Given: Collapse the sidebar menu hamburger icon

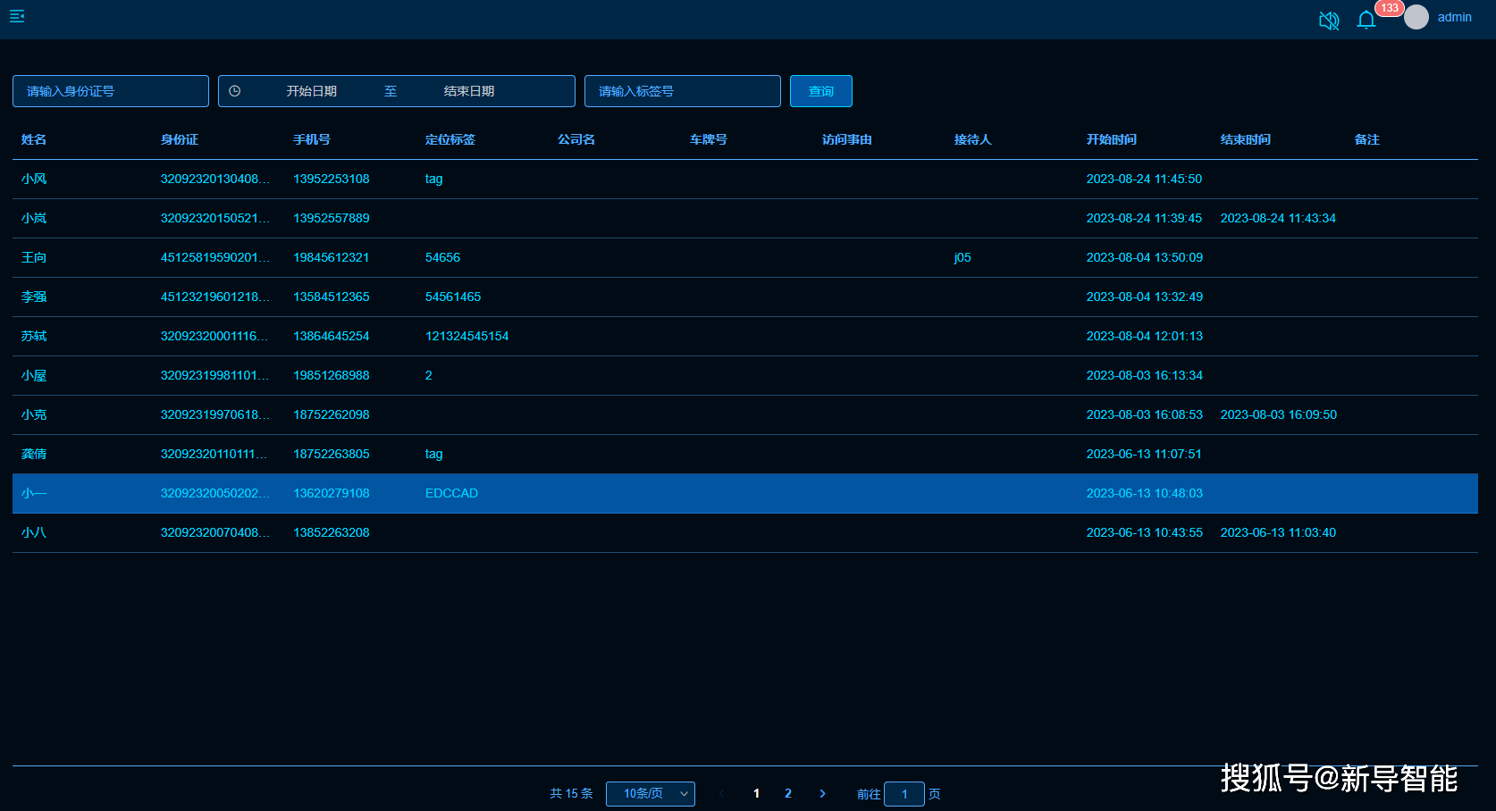Looking at the screenshot, I should [17, 16].
